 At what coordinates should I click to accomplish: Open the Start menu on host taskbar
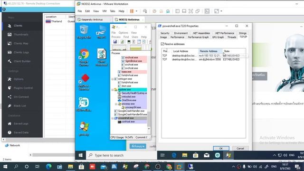click(x=5, y=167)
